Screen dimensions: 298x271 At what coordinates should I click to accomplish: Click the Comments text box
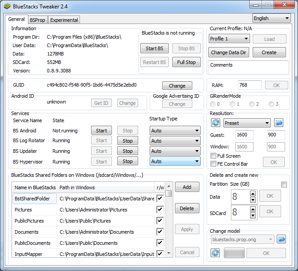[248, 68]
